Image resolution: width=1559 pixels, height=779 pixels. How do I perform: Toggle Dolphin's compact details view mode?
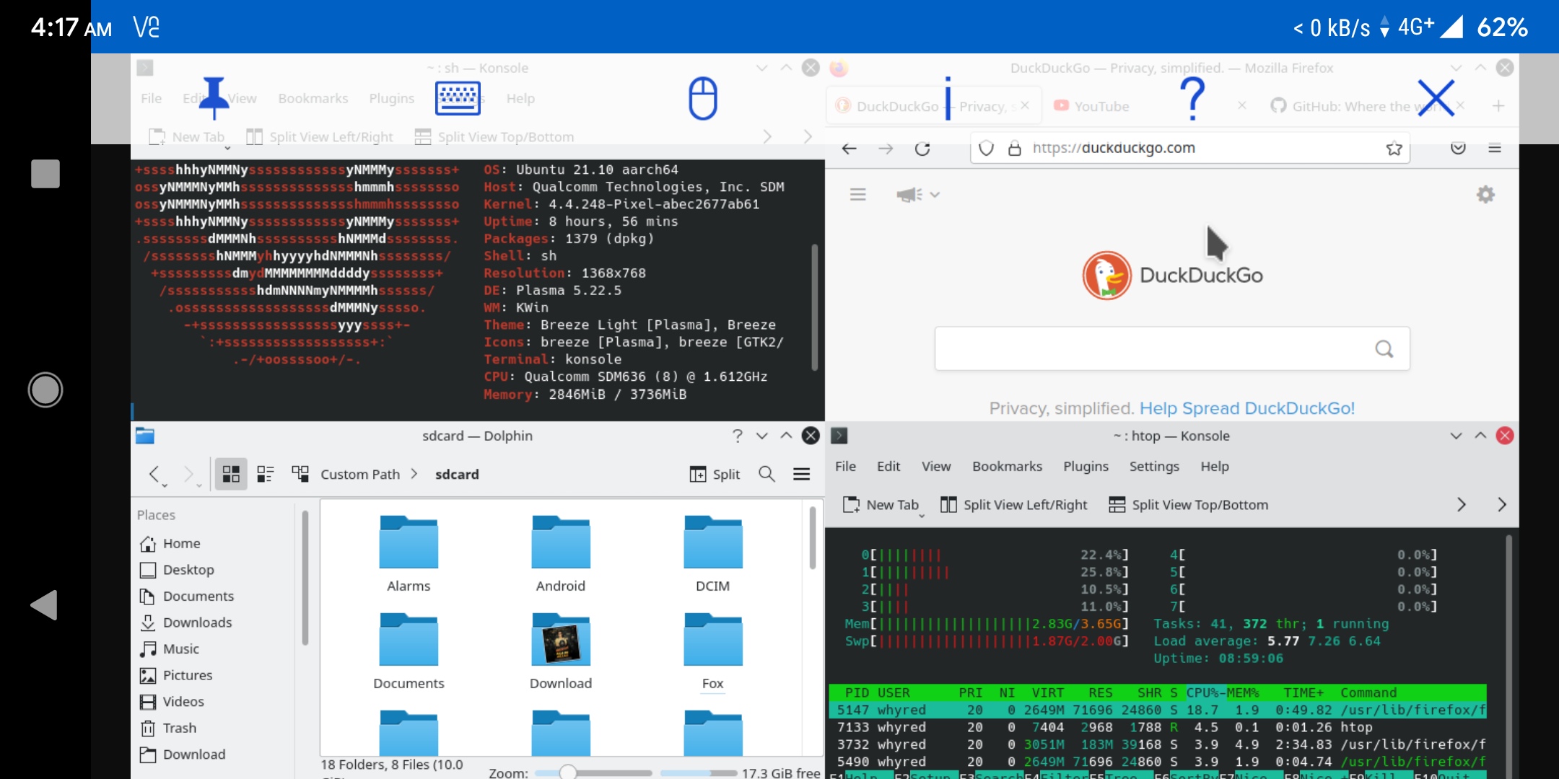(266, 474)
